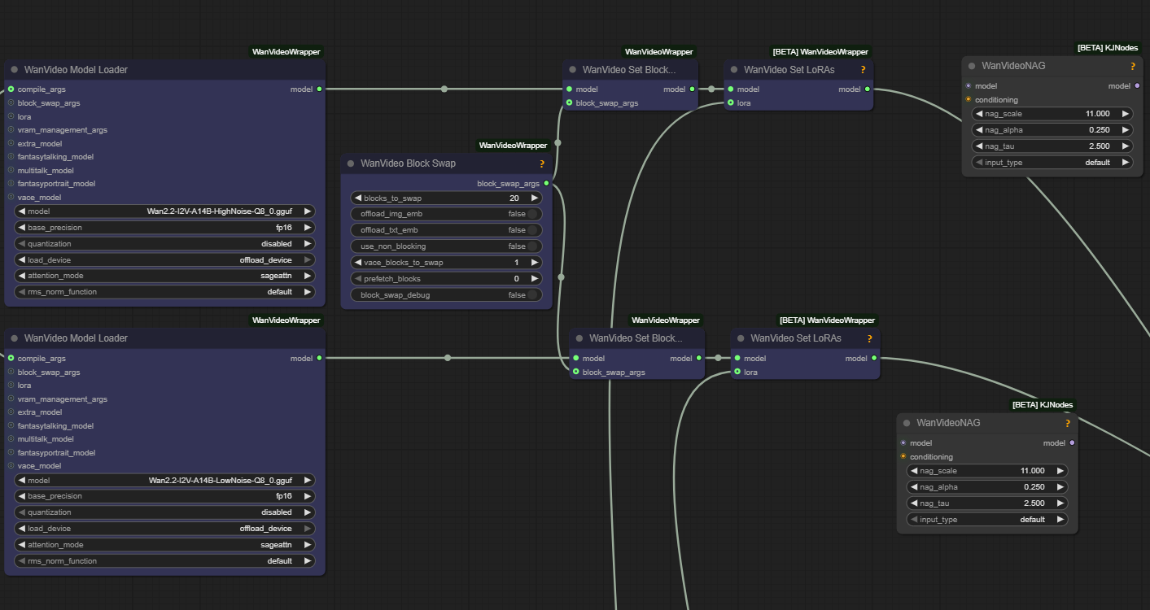This screenshot has width=1150, height=610.
Task: Open attention_mode dropdown in top Model Loader
Action: pyautogui.click(x=164, y=276)
